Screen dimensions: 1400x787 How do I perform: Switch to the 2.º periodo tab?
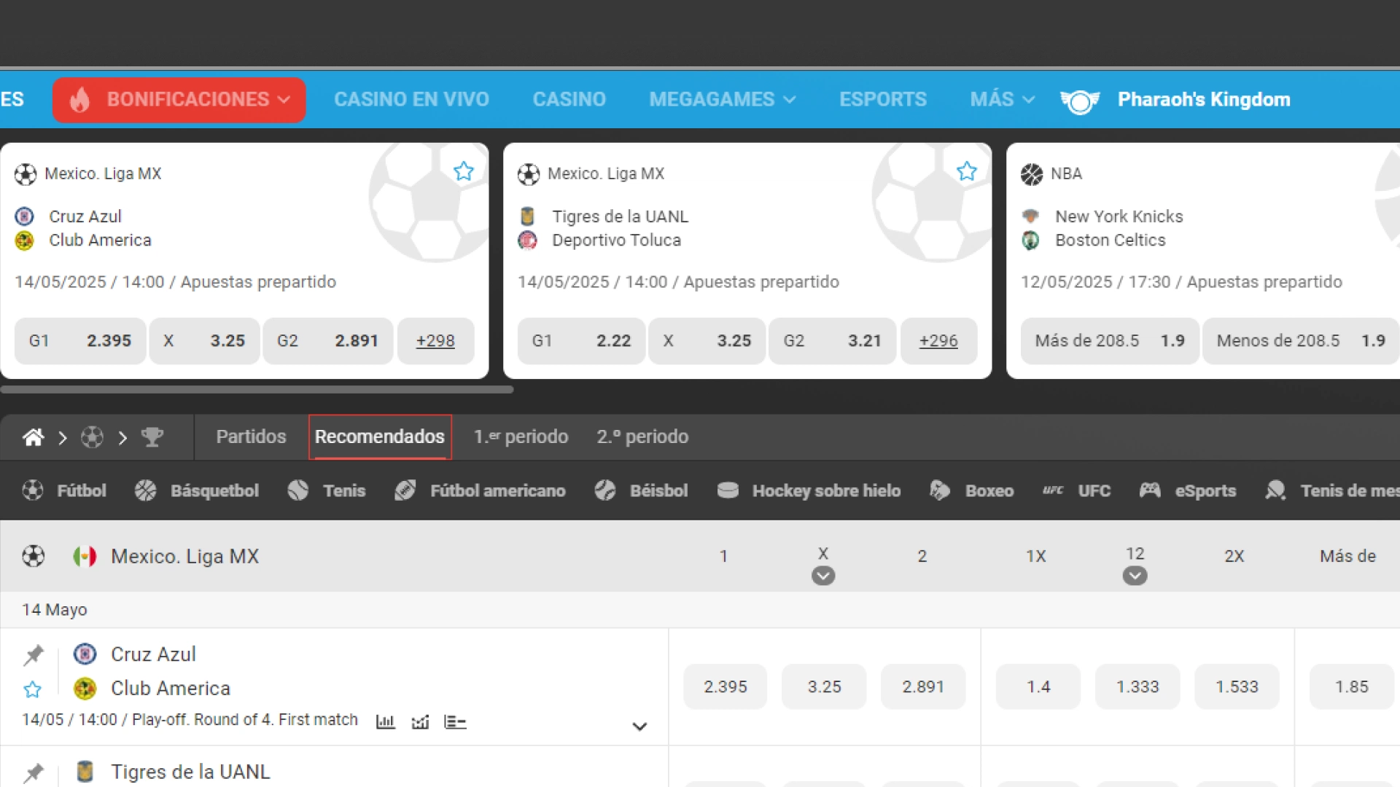pos(642,436)
